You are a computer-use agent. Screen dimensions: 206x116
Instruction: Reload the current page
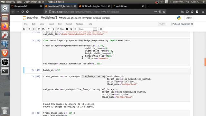[x=23, y=12]
